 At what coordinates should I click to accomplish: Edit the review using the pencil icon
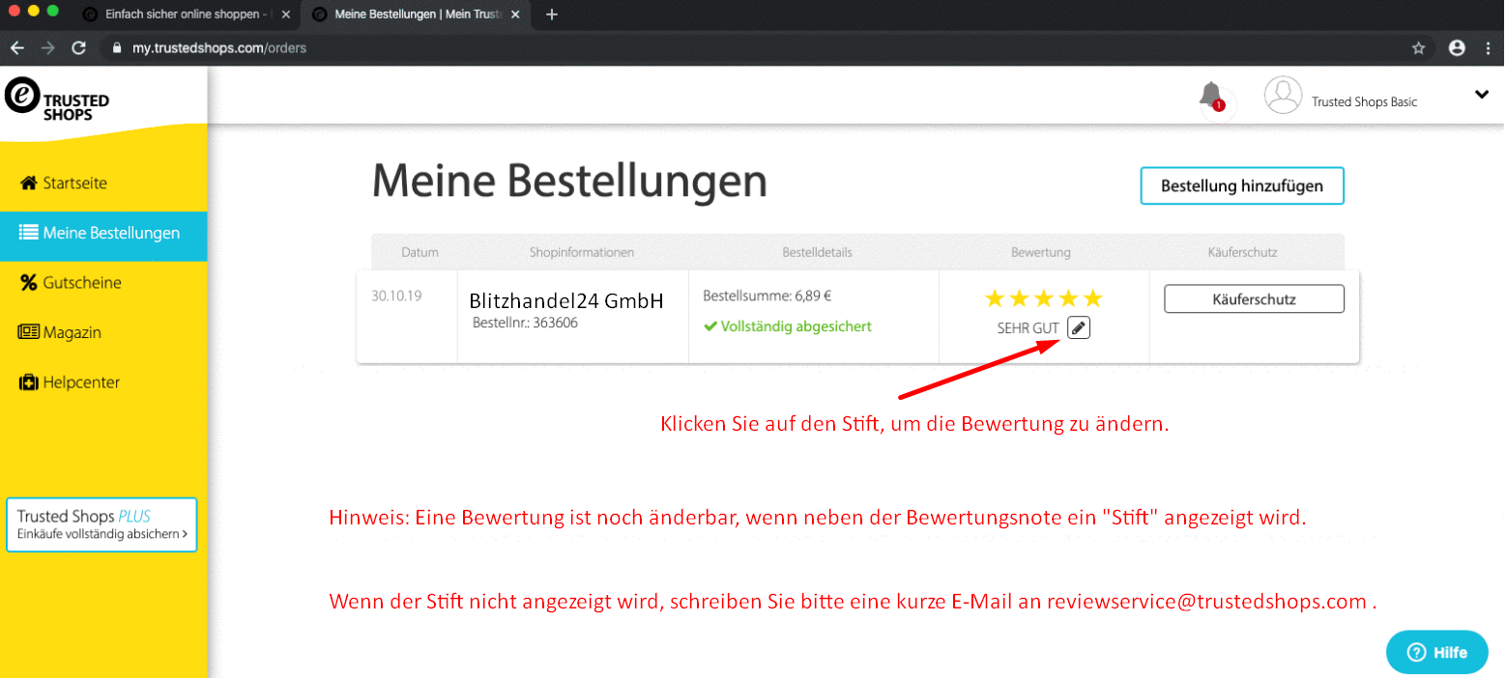point(1078,327)
